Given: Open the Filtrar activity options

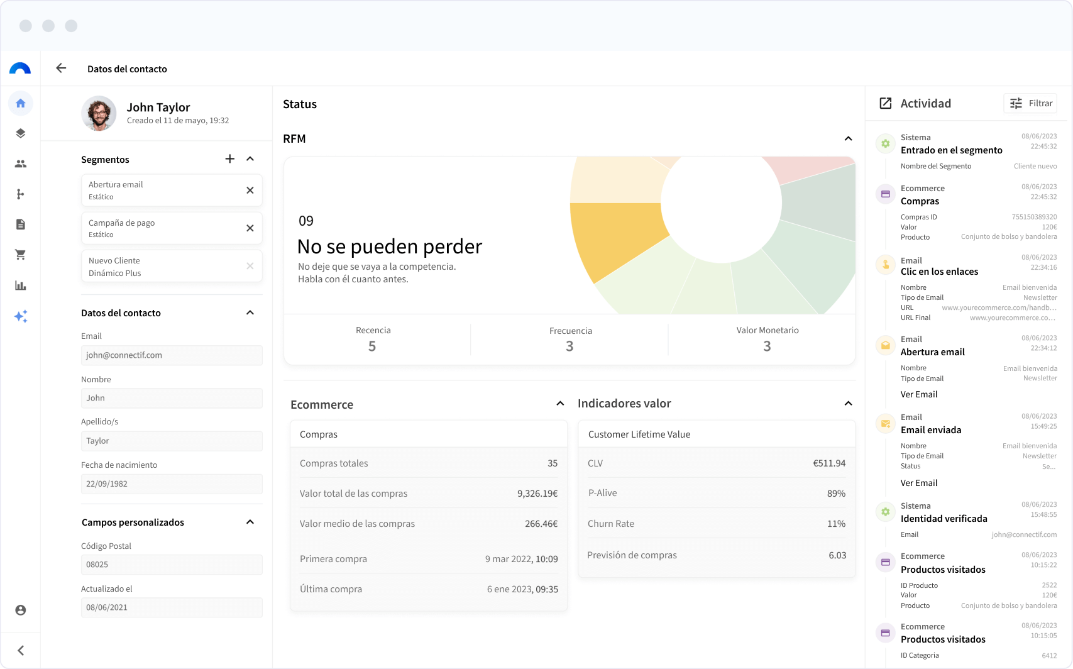Looking at the screenshot, I should point(1030,102).
